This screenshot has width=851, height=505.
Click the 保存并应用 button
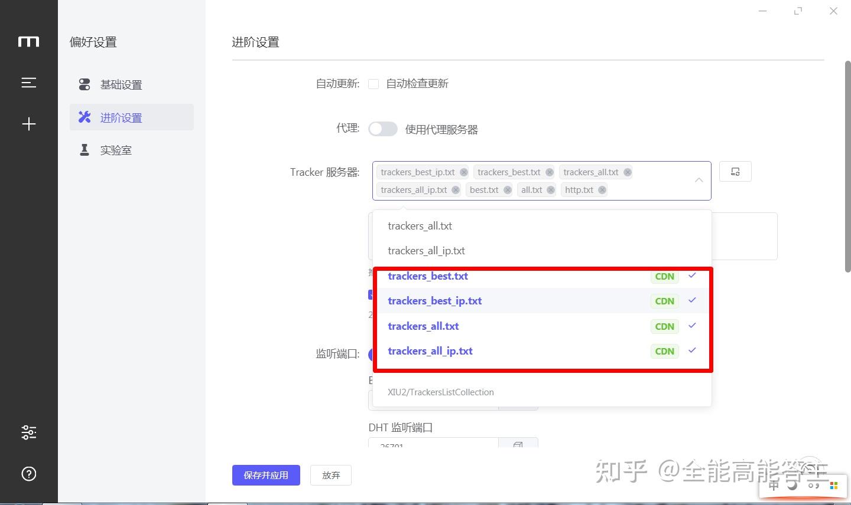[x=266, y=475]
